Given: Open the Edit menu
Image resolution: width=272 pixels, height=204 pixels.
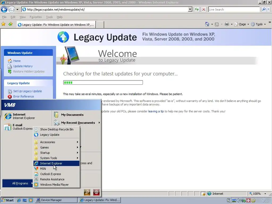Looking at the screenshot, I should click(13, 17).
